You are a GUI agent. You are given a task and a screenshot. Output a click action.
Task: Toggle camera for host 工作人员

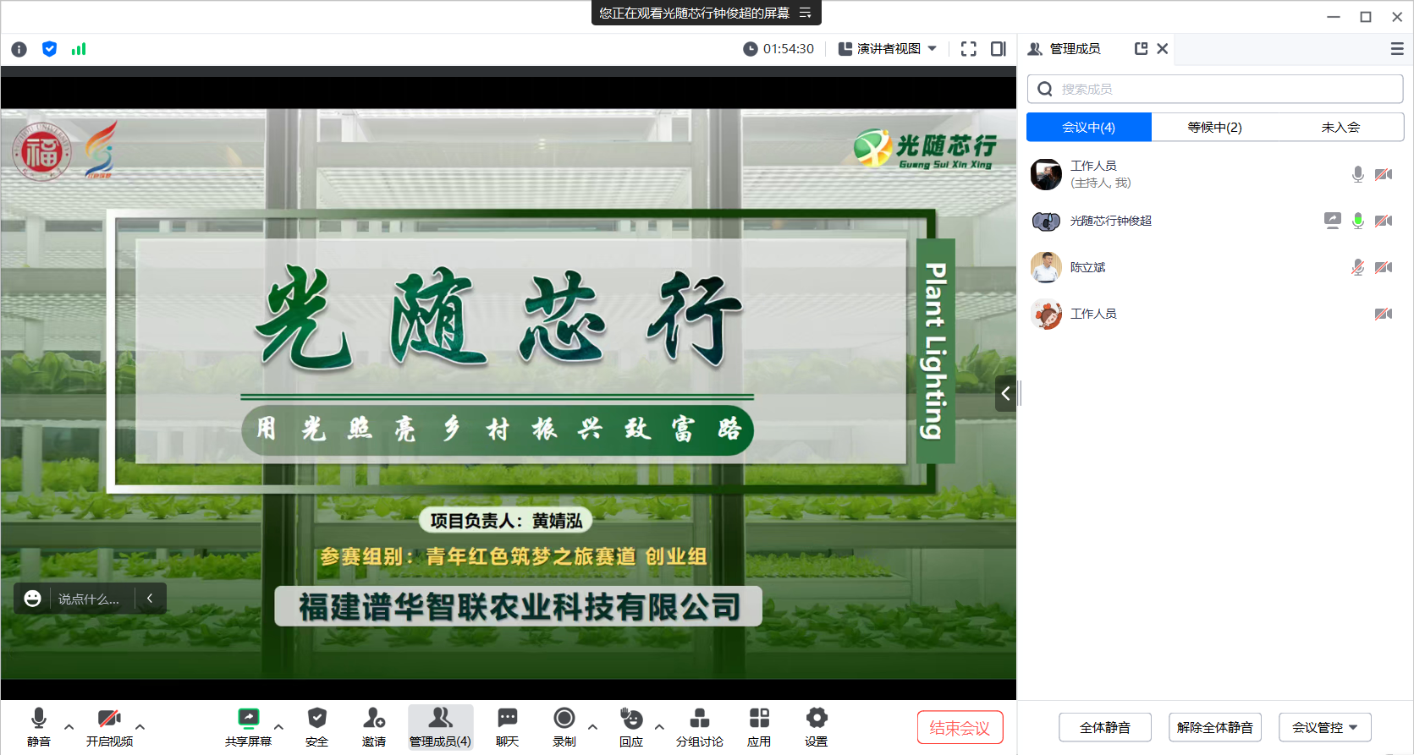coord(1384,174)
